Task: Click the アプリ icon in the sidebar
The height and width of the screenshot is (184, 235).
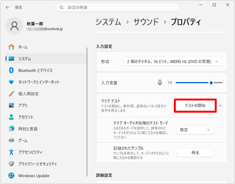Action: (x=11, y=105)
